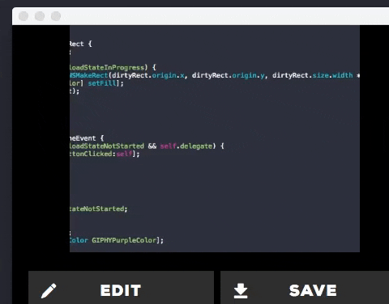Click the 'tateNotStarted;' code line

click(99, 209)
